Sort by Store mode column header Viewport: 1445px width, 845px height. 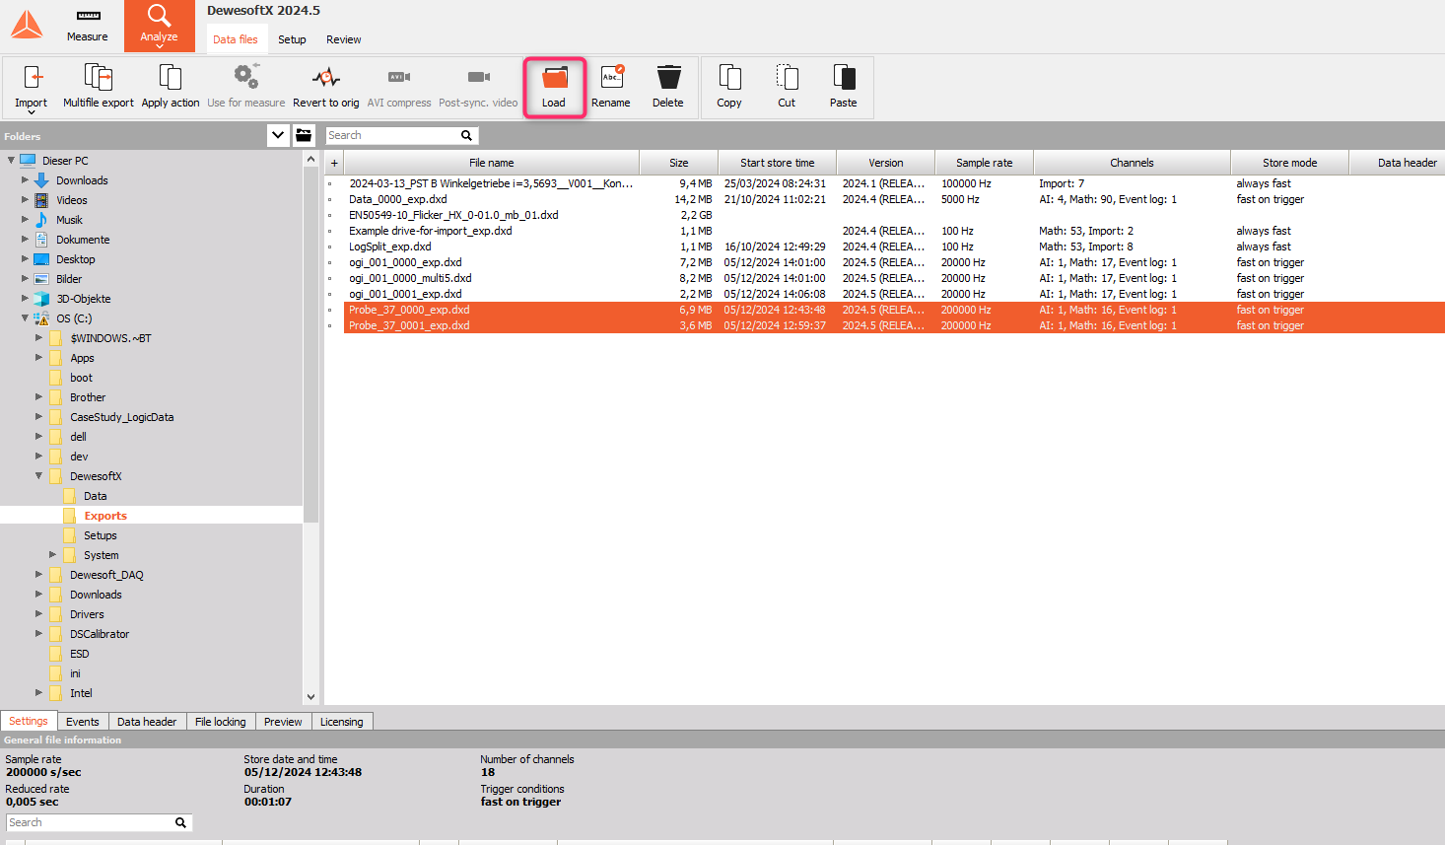tap(1290, 163)
